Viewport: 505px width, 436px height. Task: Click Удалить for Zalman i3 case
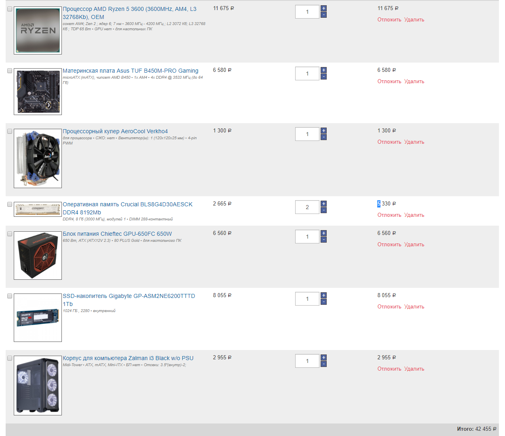(414, 369)
